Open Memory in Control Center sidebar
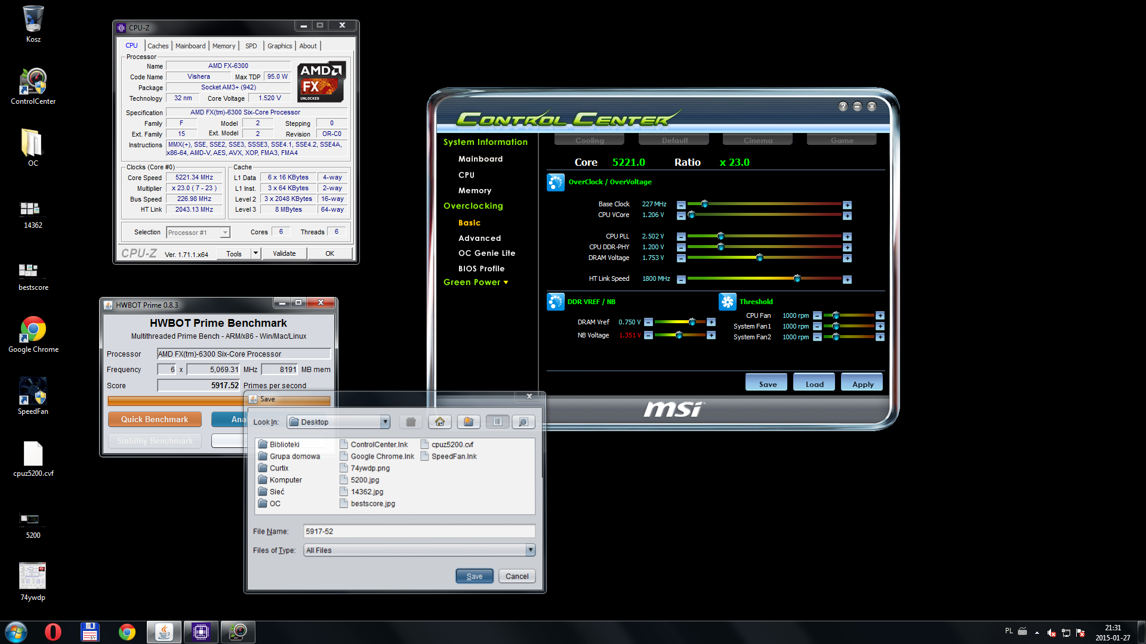Image resolution: width=1146 pixels, height=644 pixels. [475, 190]
